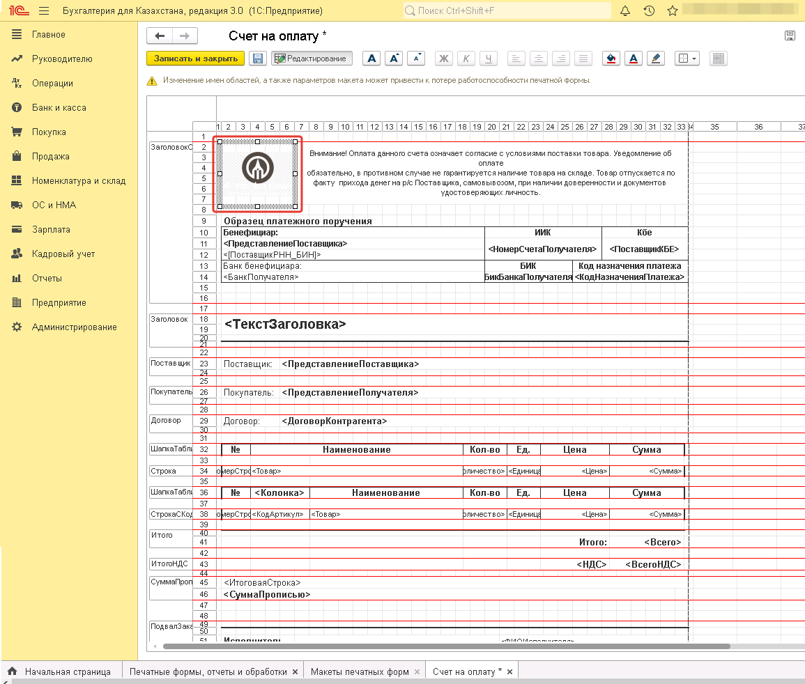
Task: Click the horizontal scrollbar of the spreadsheet
Action: [447, 646]
